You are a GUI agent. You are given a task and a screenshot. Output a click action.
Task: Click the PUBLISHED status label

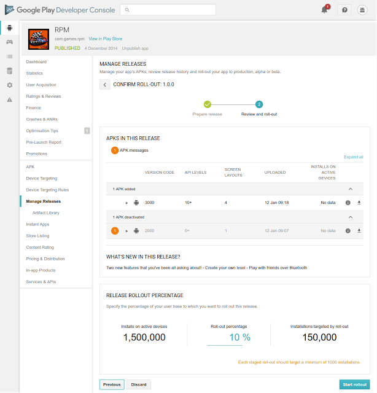(x=68, y=48)
